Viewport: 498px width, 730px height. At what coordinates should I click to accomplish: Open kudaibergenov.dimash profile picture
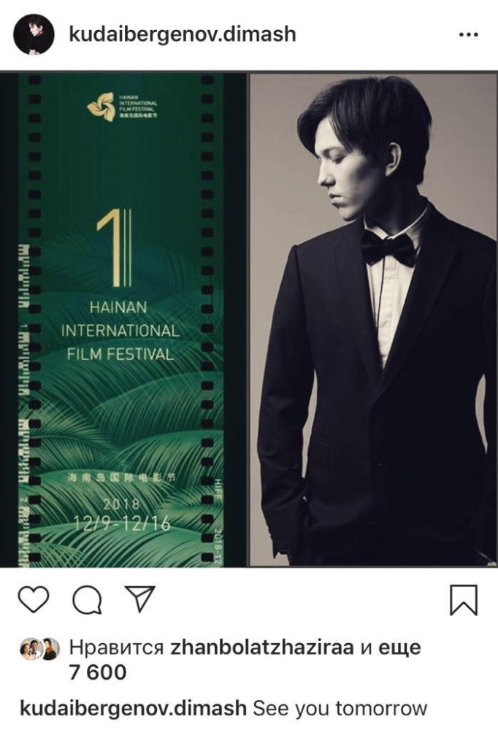click(34, 34)
